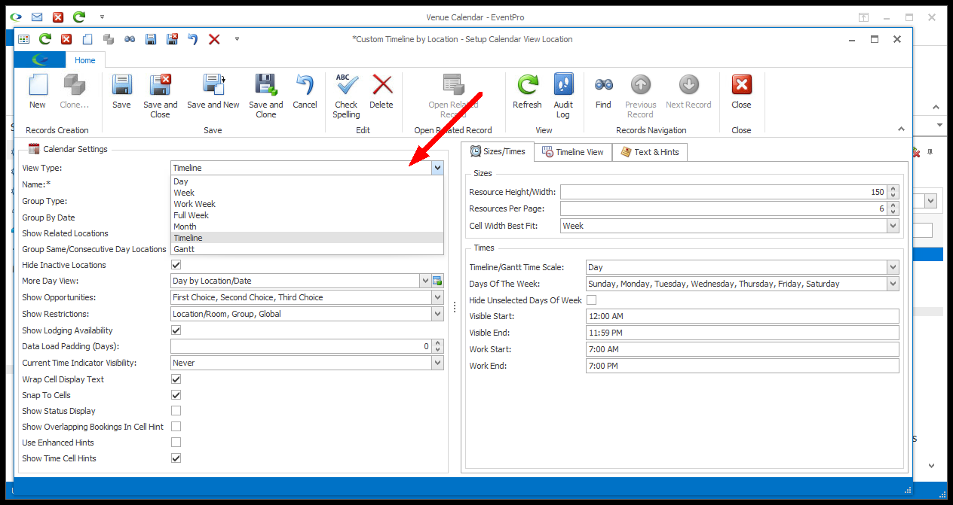Click the save-and-close floppy icon in the quick access toolbar
The width and height of the screenshot is (953, 505).
[x=172, y=39]
